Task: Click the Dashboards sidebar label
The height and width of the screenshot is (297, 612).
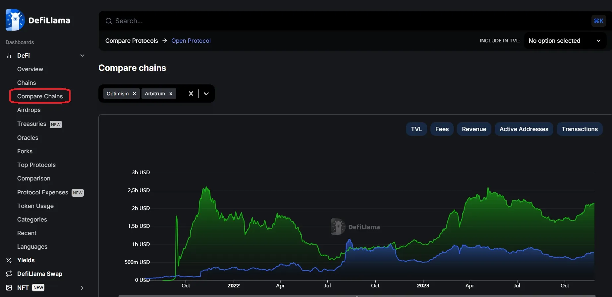Action: pos(20,42)
